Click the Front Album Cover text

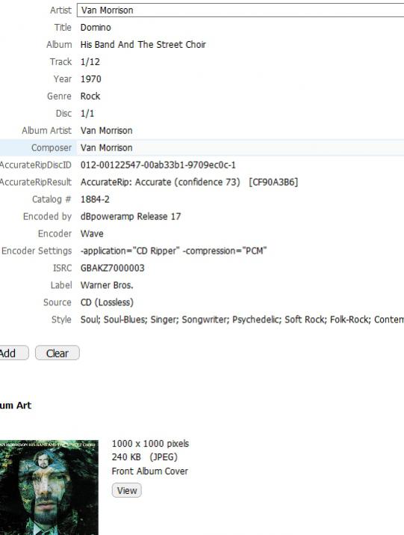pyautogui.click(x=150, y=471)
